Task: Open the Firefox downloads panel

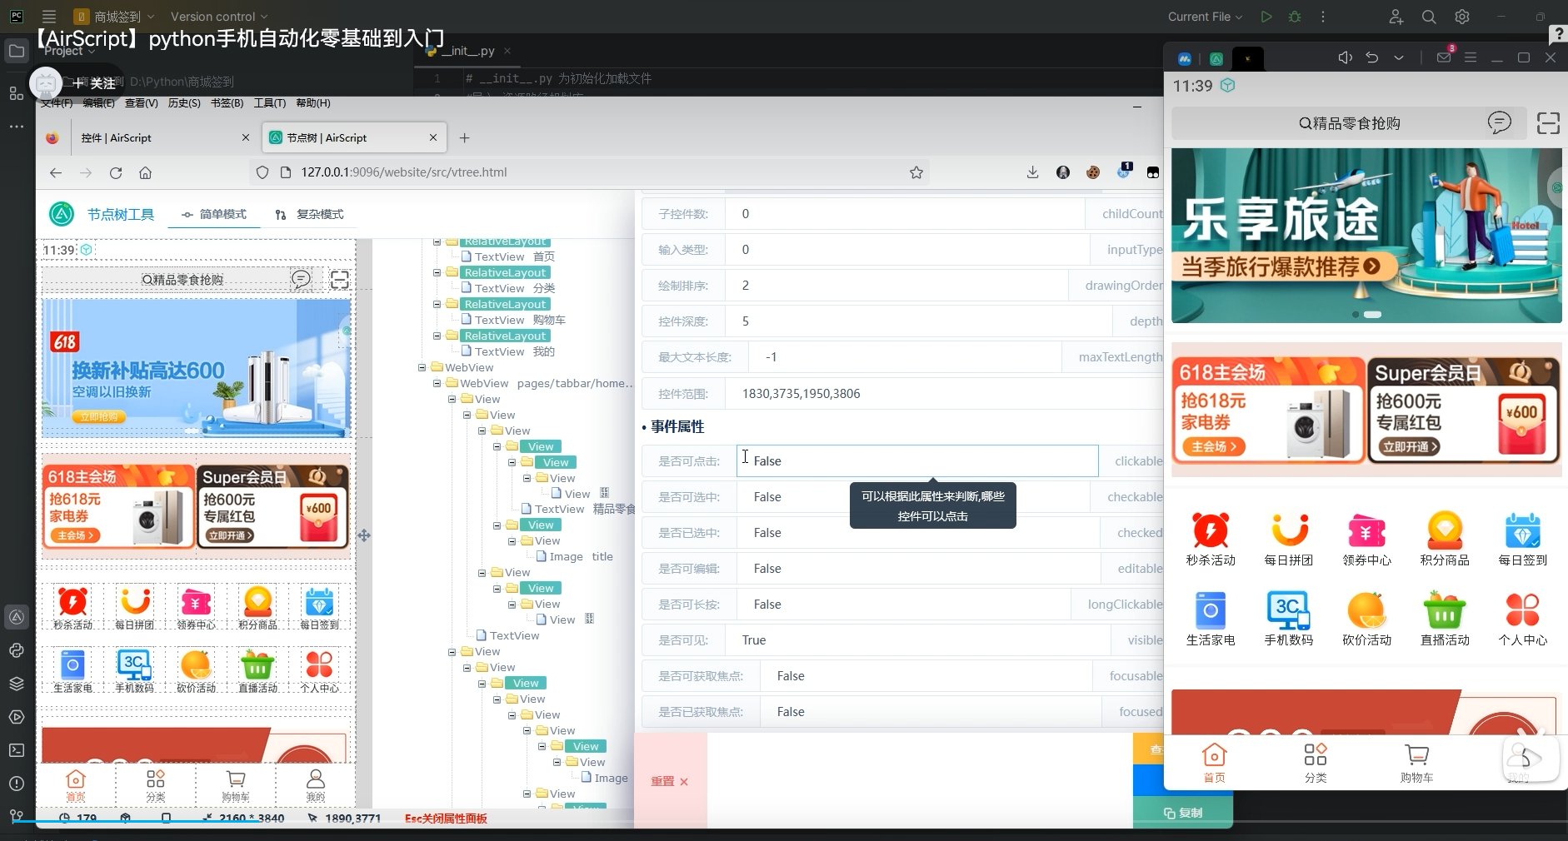Action: (1032, 172)
